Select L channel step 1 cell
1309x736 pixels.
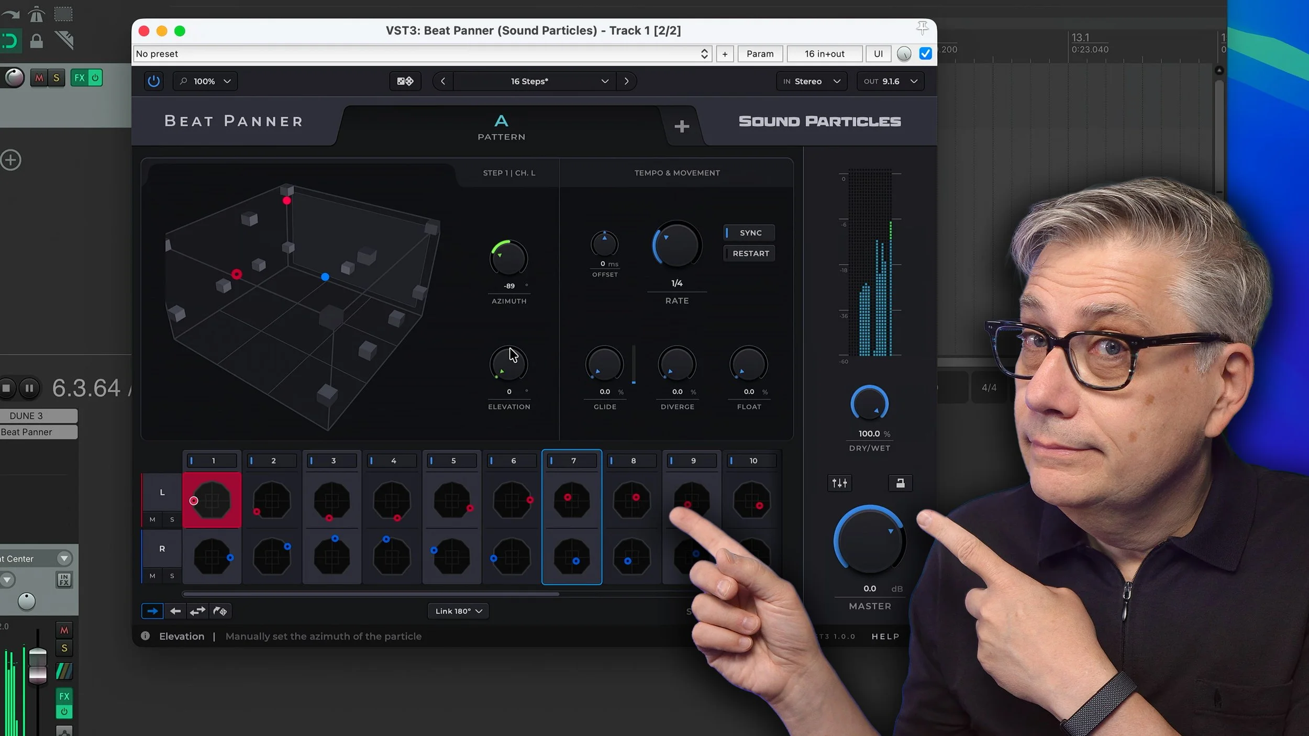[212, 500]
